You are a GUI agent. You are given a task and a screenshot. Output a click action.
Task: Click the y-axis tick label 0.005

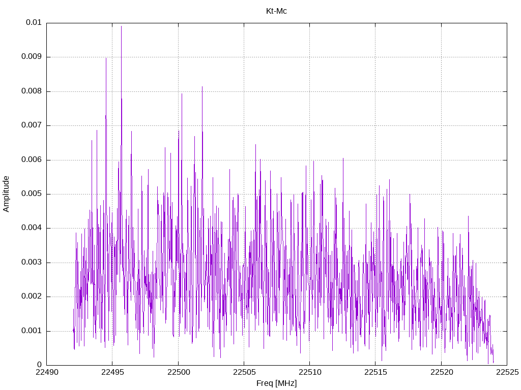coord(32,194)
